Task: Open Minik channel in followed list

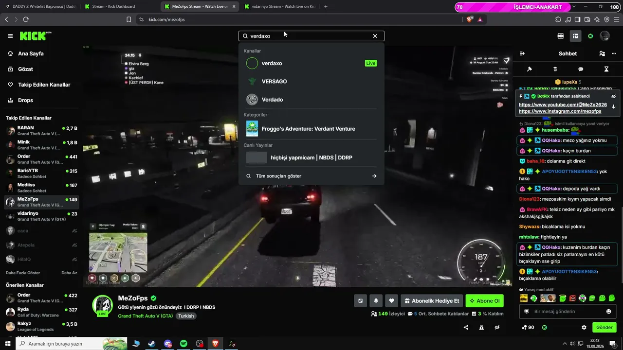Action: pos(41,145)
